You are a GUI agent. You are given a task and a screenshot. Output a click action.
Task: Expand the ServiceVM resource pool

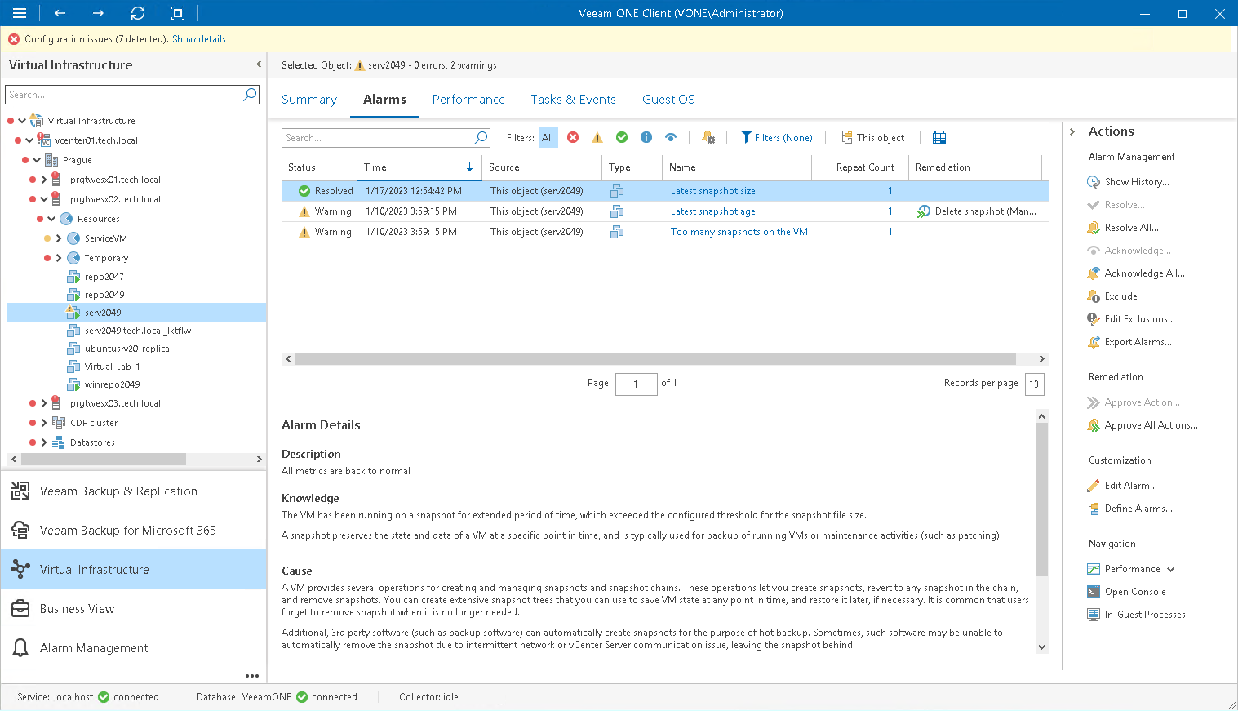[59, 238]
